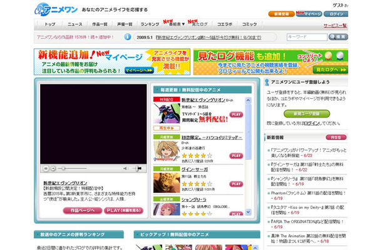Viewport: 382px width, 250px height.
Task: Click the star rating for 初恋限定
Action: (197, 156)
